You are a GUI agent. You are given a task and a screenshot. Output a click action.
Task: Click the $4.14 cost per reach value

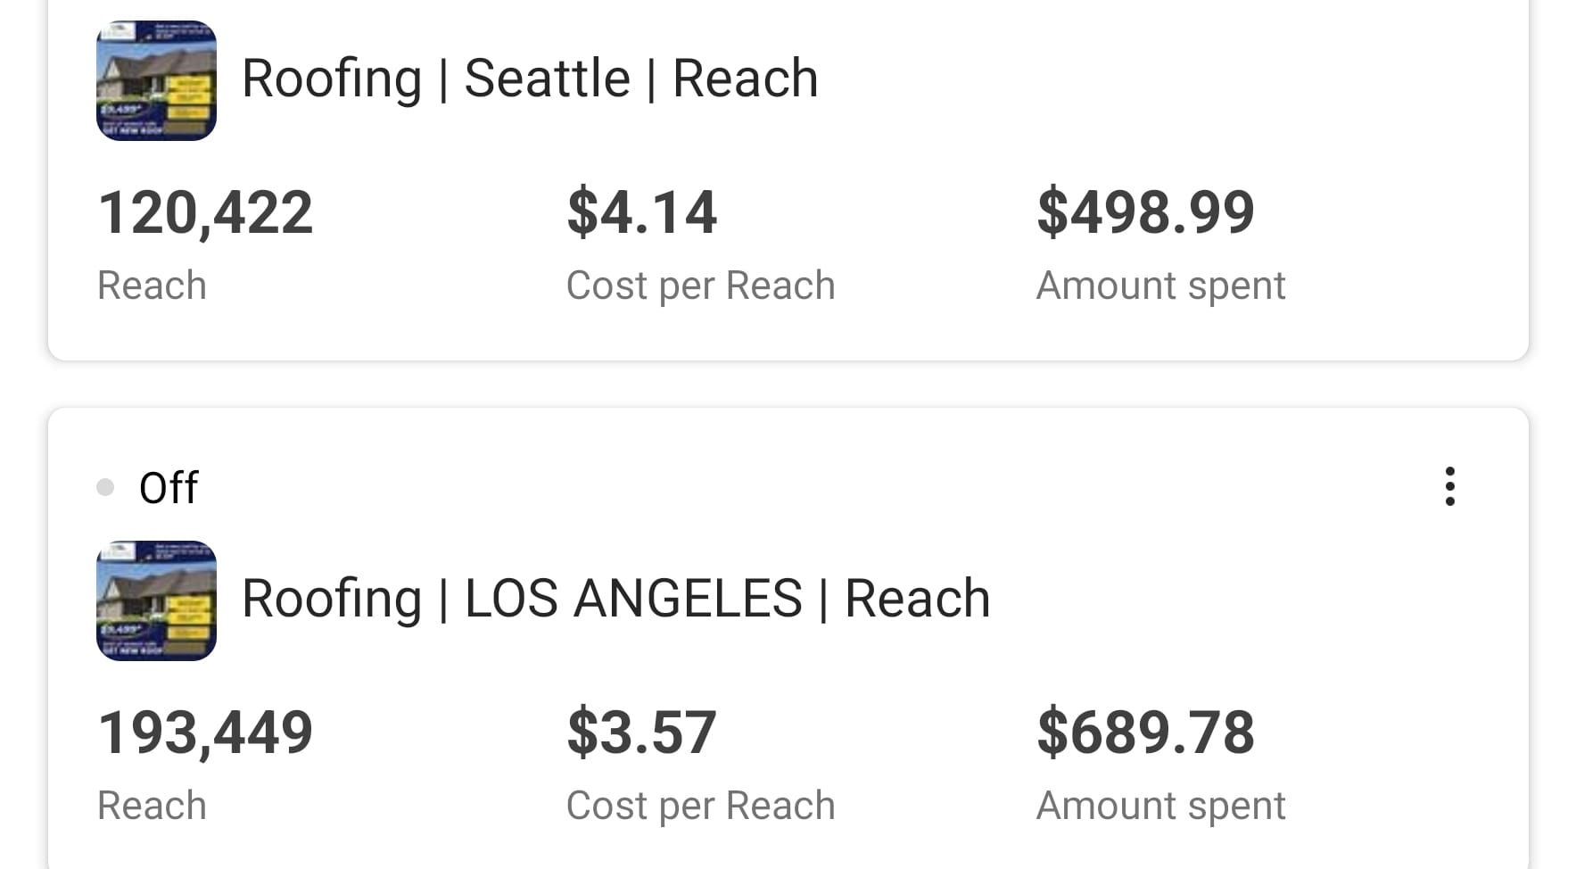(641, 213)
